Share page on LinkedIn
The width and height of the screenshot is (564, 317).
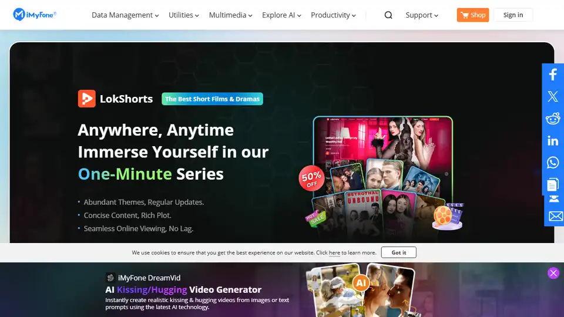tap(553, 140)
